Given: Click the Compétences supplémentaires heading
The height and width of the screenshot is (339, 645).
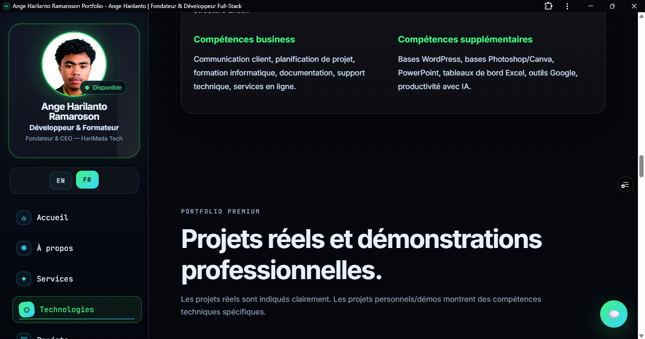Looking at the screenshot, I should [x=465, y=40].
